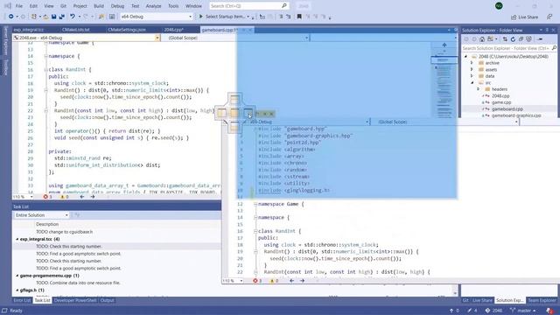Switch to the CMakeSettings.json tab
This screenshot has height=315, width=560.
tap(127, 30)
